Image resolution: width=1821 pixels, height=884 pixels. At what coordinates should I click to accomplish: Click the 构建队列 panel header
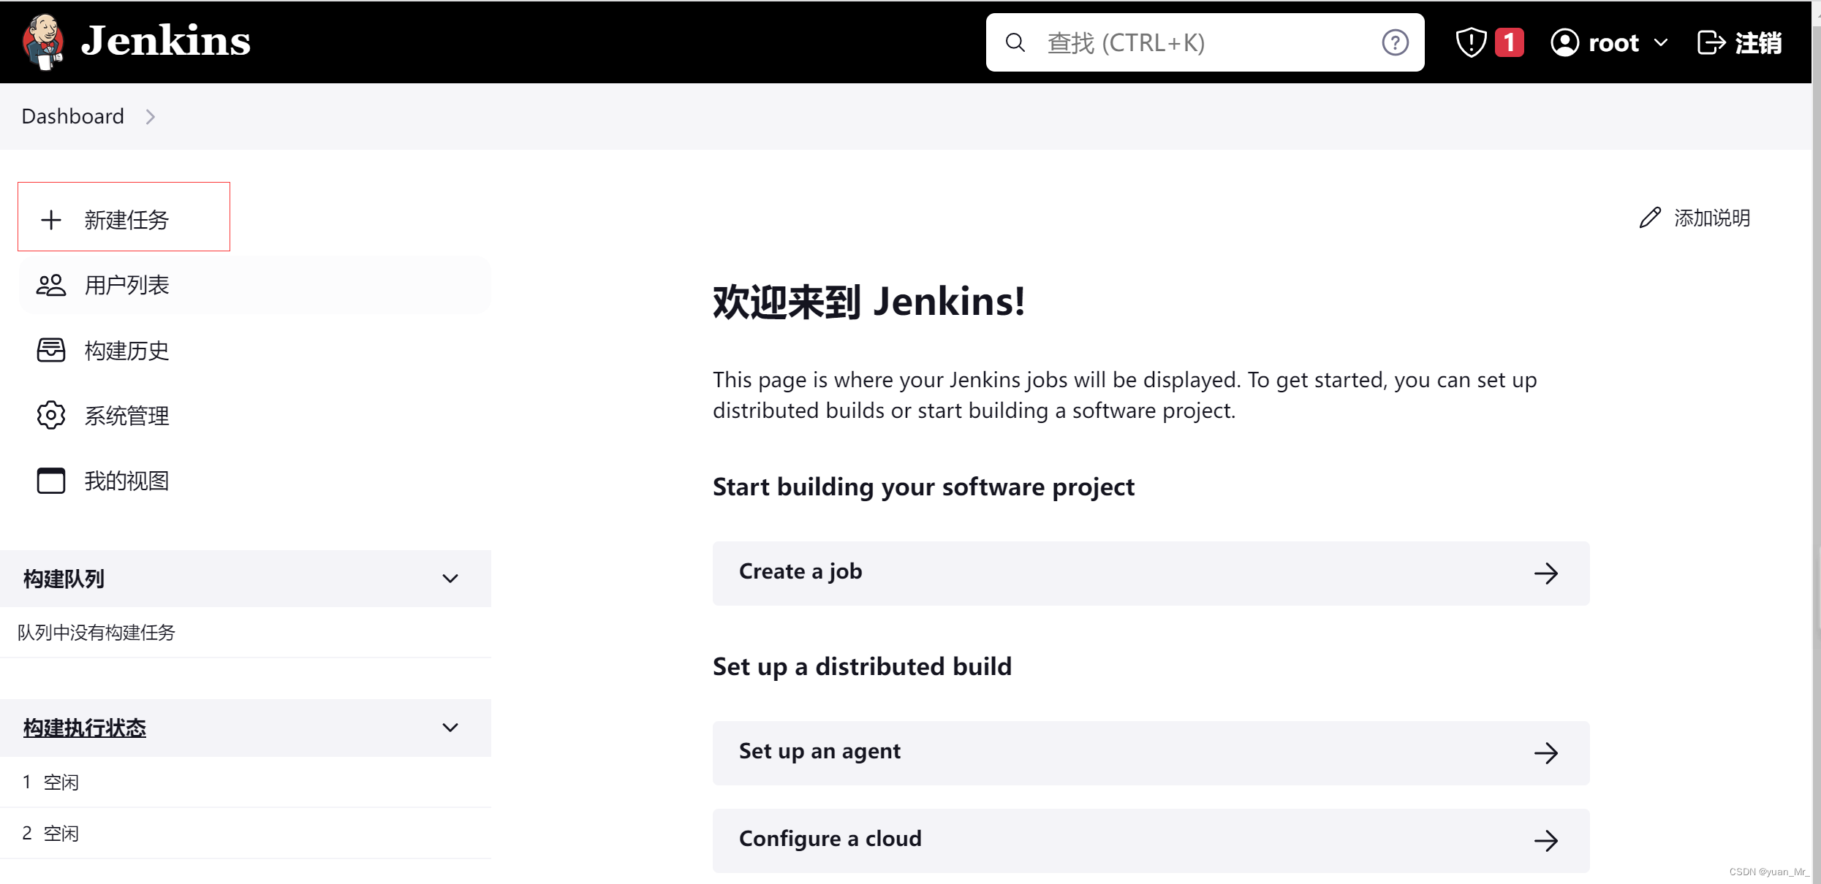pyautogui.click(x=246, y=579)
